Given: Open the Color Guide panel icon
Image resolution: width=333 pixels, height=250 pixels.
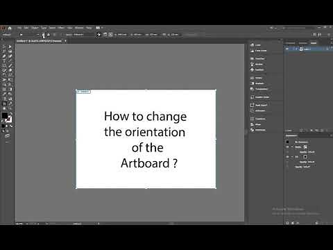Looking at the screenshot, I should click(253, 51).
